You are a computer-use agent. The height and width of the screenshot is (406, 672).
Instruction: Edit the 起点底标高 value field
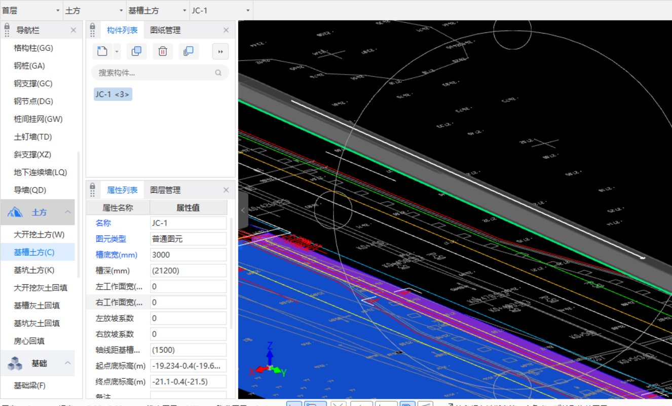pyautogui.click(x=188, y=365)
